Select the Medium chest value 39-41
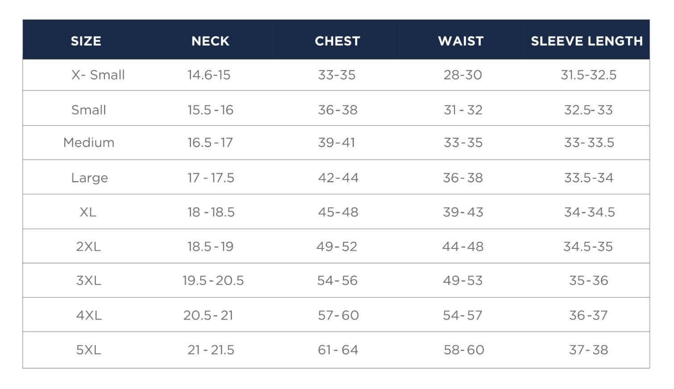Image resolution: width=674 pixels, height=389 pixels. 337,143
